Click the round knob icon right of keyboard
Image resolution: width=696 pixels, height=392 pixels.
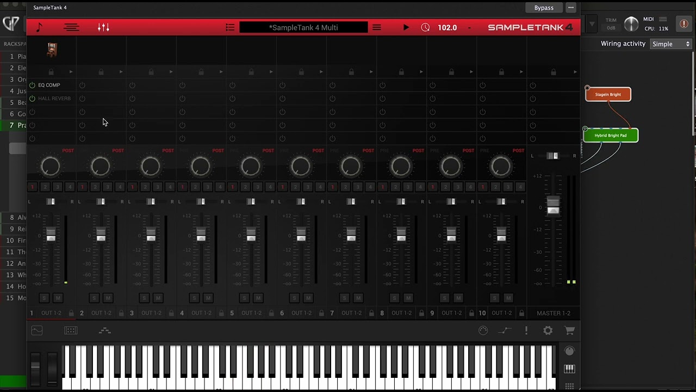pyautogui.click(x=569, y=351)
